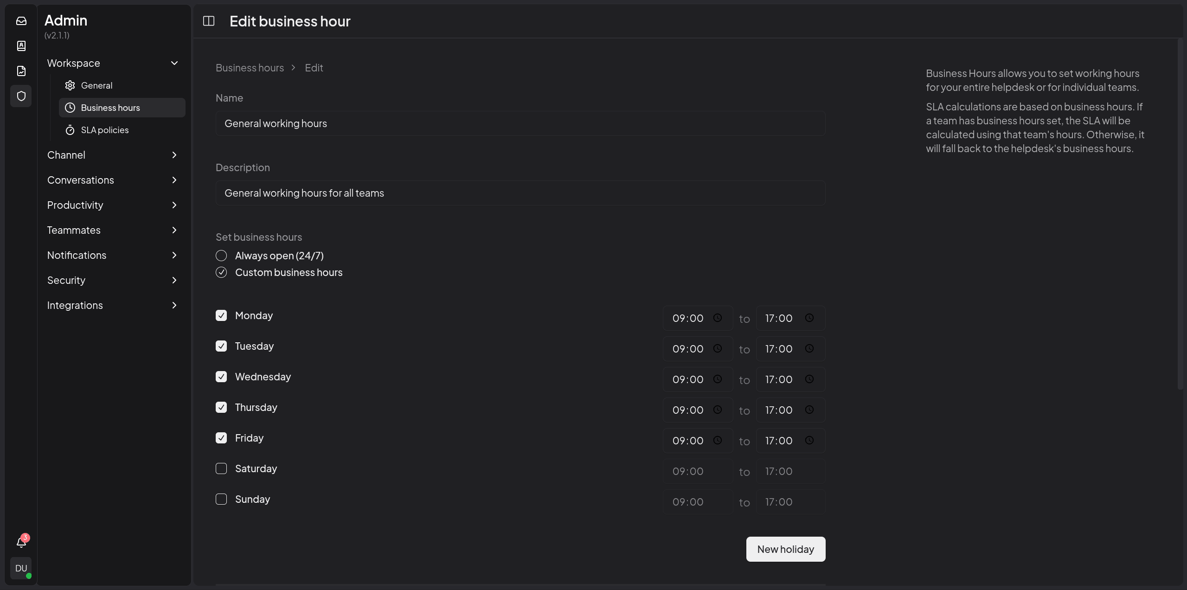
Task: Click clock icon in Monday start time
Action: (x=717, y=318)
